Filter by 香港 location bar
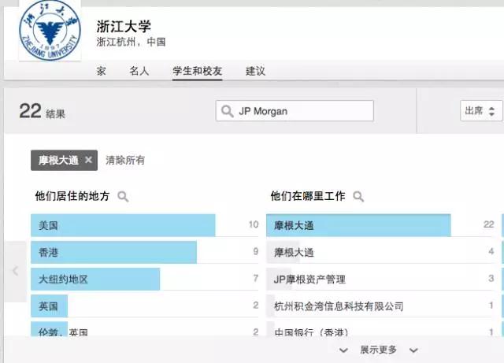 [113, 253]
